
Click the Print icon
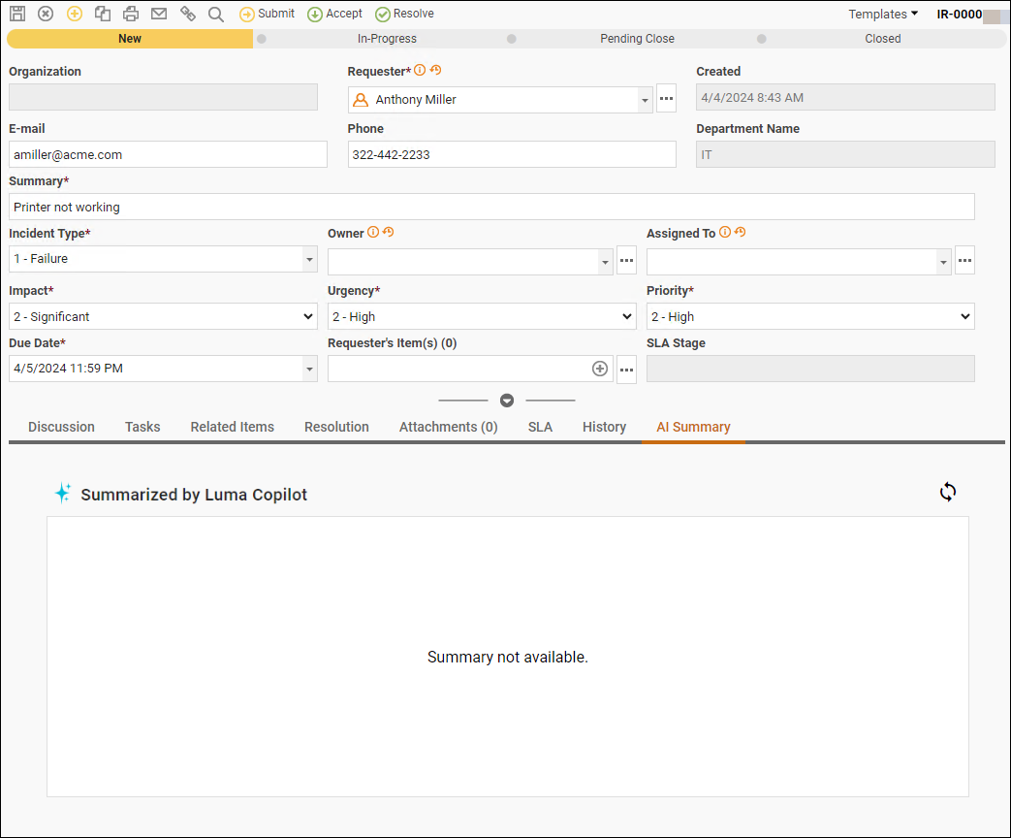point(131,14)
